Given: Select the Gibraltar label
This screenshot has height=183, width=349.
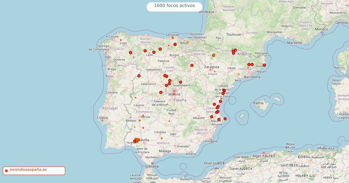Looking at the screenshot, I should pyautogui.click(x=152, y=166).
